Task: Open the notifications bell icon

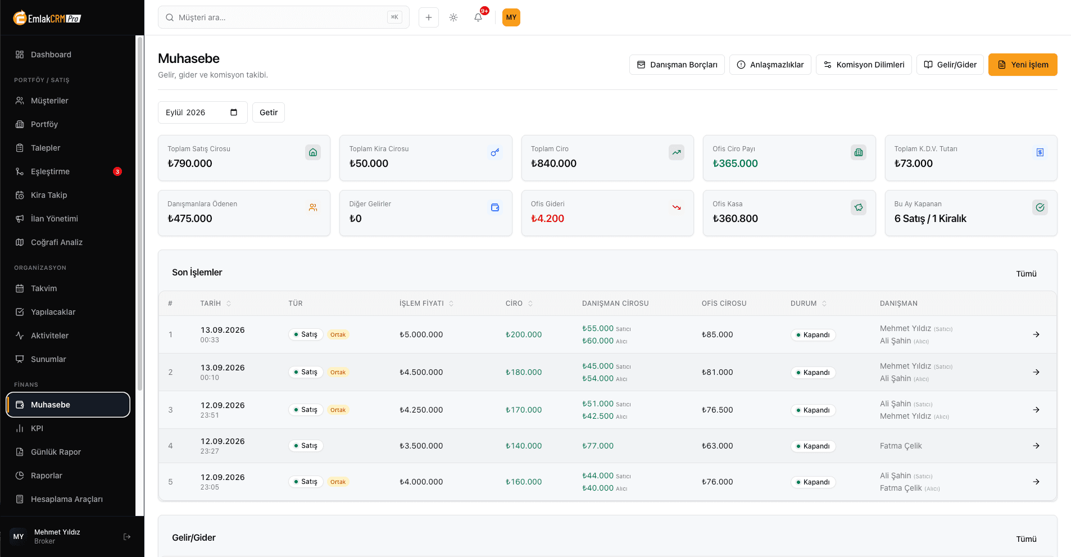Action: point(478,17)
